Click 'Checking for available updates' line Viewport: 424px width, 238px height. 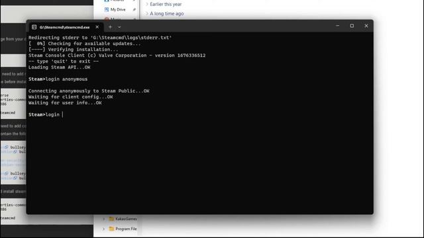point(85,44)
